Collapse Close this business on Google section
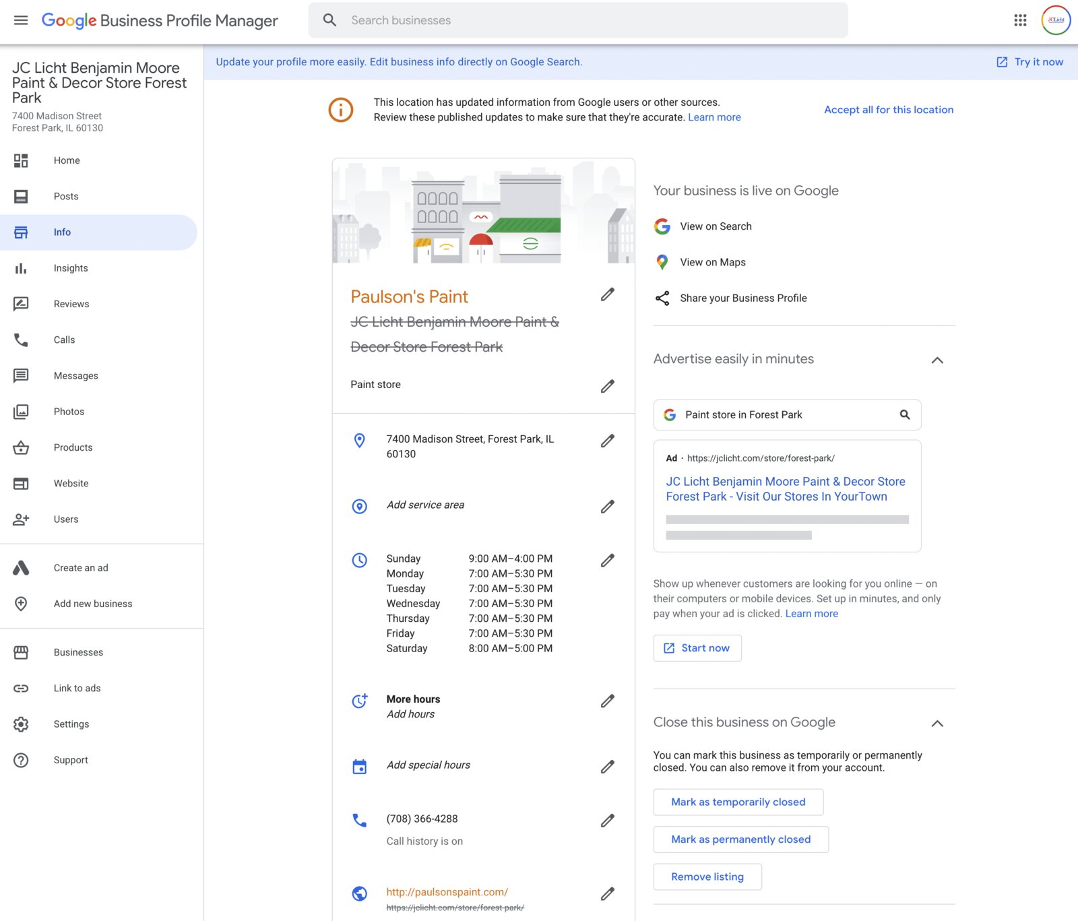This screenshot has width=1078, height=921. click(937, 723)
